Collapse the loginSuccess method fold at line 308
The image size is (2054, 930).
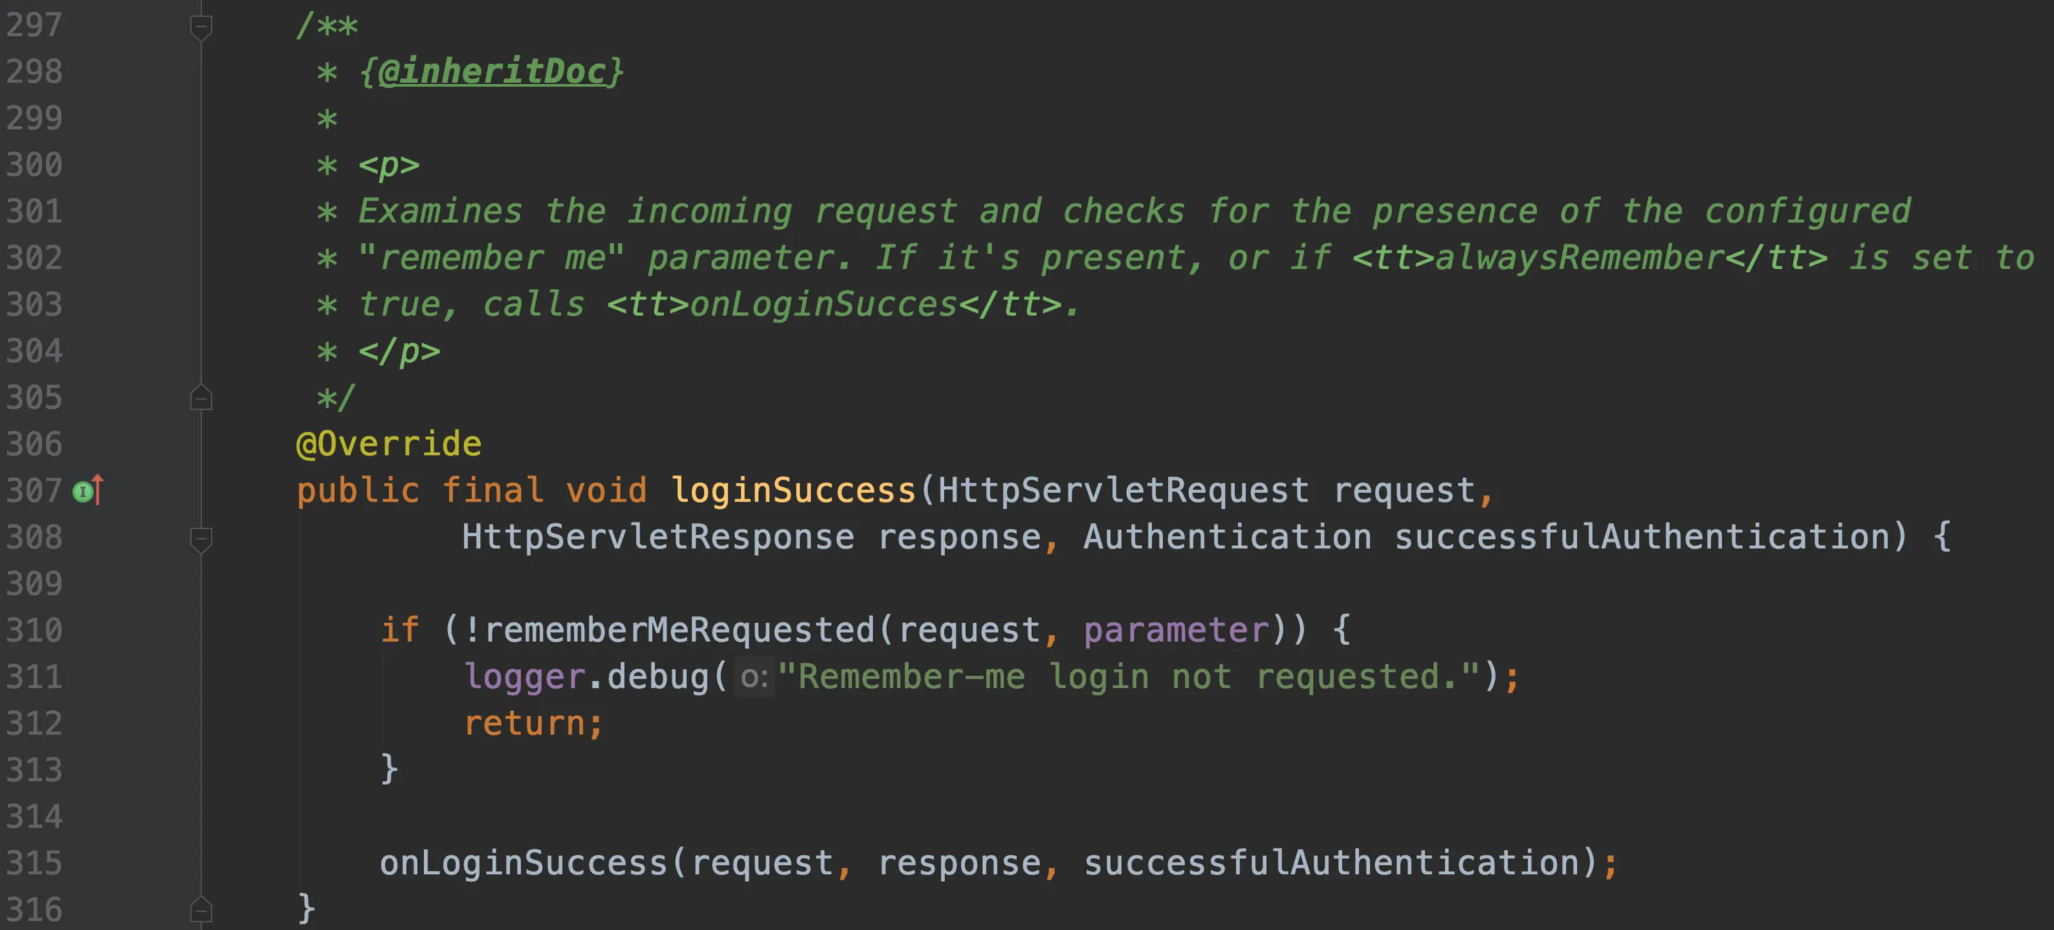201,540
